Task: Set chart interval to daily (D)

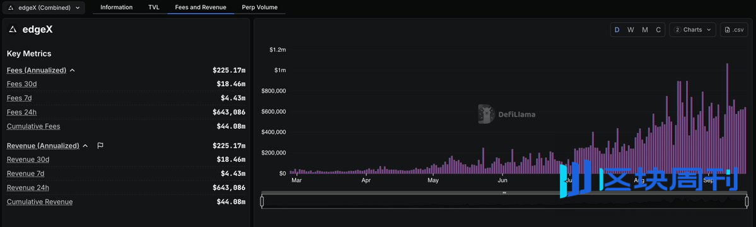Action: 617,30
